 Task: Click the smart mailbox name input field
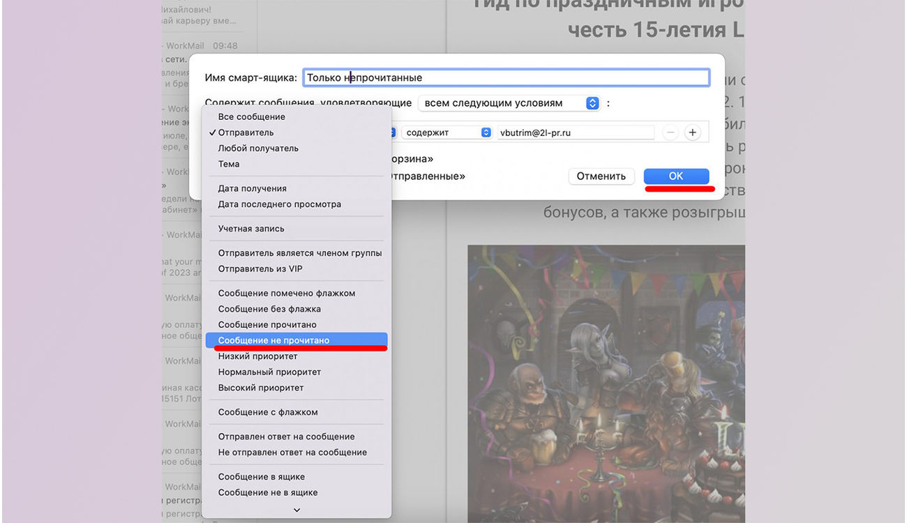point(507,77)
